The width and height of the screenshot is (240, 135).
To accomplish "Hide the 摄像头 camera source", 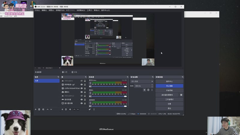I will (x=82, y=92).
